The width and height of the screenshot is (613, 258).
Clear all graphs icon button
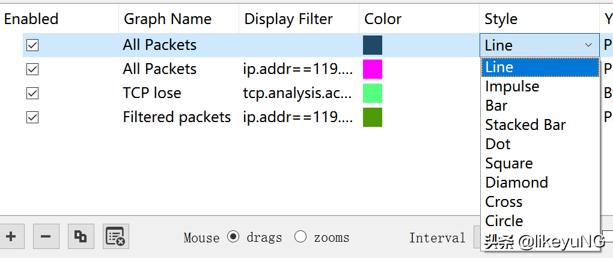pyautogui.click(x=116, y=236)
